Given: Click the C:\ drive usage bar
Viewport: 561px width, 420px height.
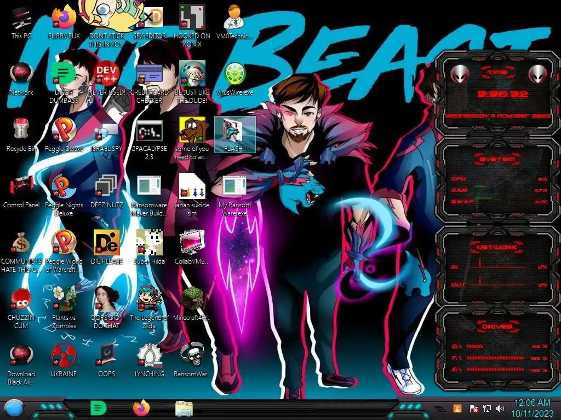Looking at the screenshot, I should pos(500,346).
